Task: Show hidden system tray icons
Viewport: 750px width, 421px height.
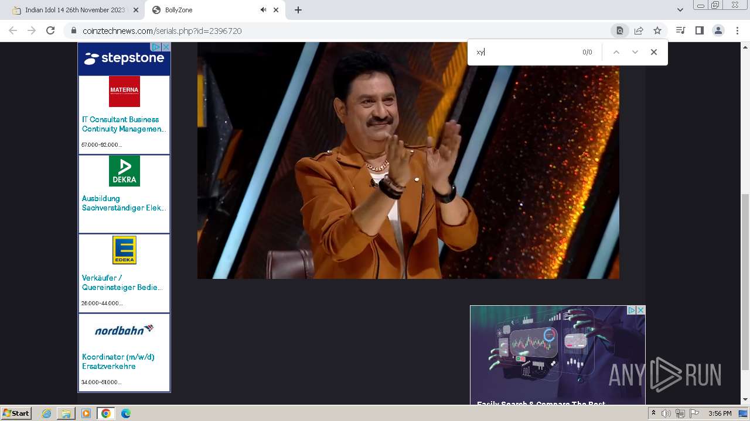Action: click(x=654, y=413)
